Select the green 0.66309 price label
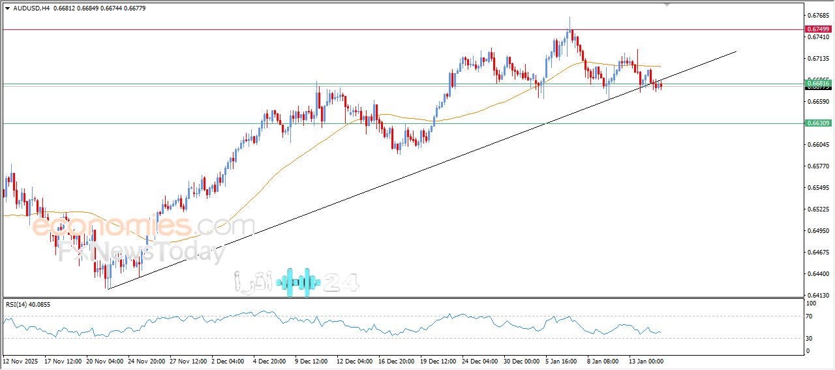Screen dimensions: 835x370 (818, 123)
